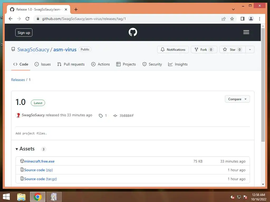Fork the repository with Fork button

(x=204, y=49)
